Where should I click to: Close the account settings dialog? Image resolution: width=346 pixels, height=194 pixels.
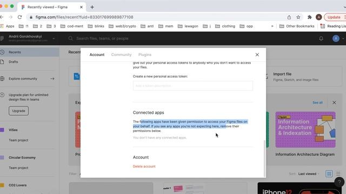[x=257, y=54]
